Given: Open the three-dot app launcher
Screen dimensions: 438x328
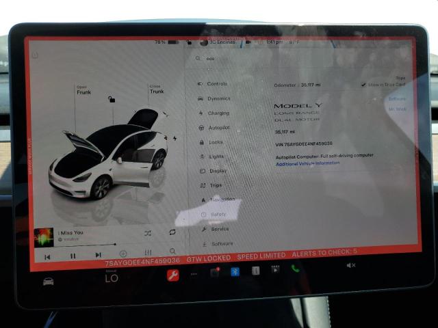Looking at the screenshot, I should 194,274.
